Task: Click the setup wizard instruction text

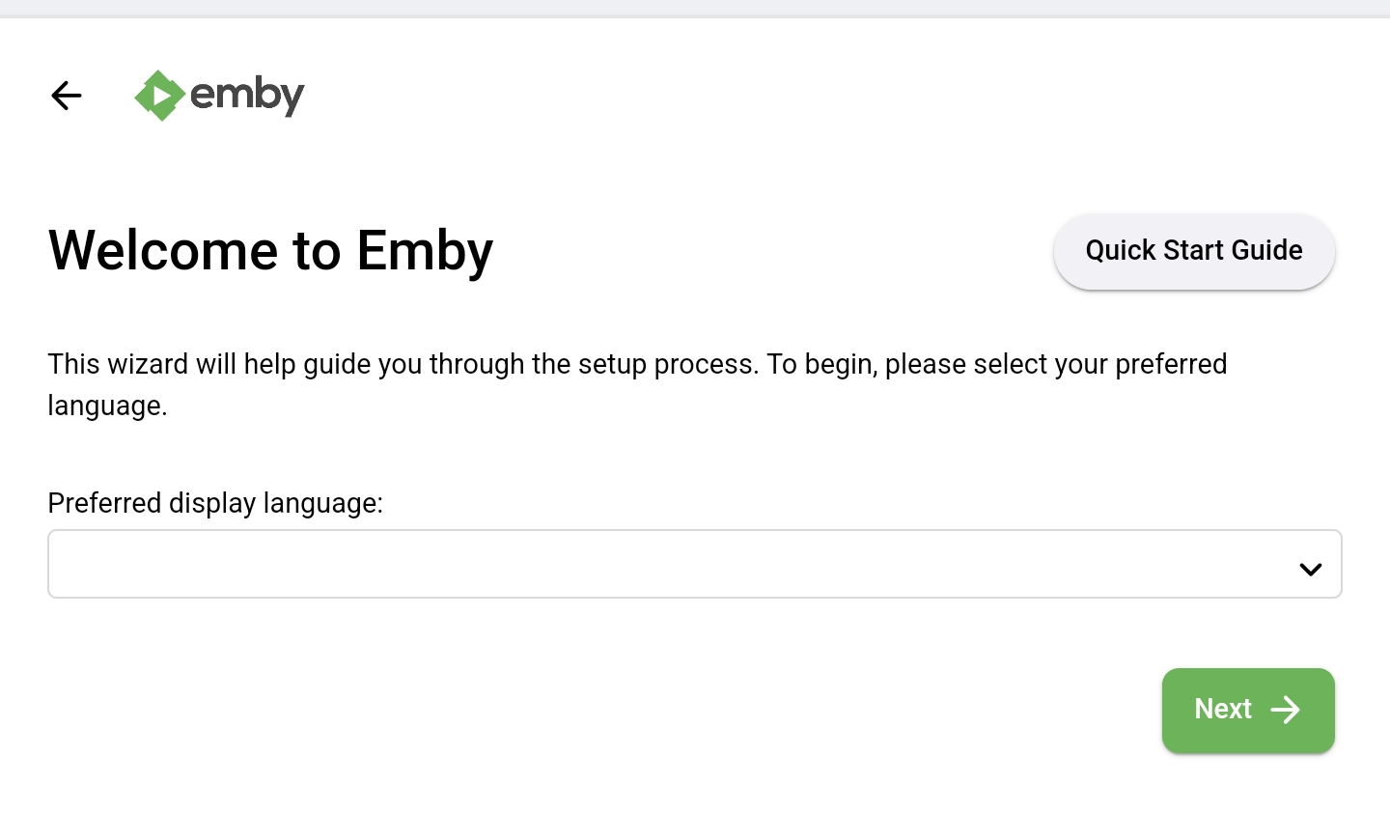Action: click(637, 384)
